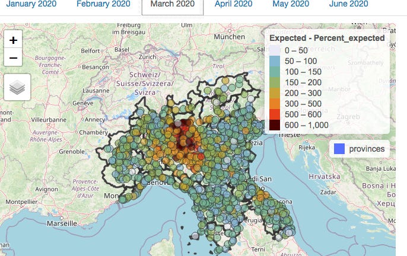Click the 200 – 300 legend swatch
Viewport: 407px width, 256px height.
click(275, 93)
